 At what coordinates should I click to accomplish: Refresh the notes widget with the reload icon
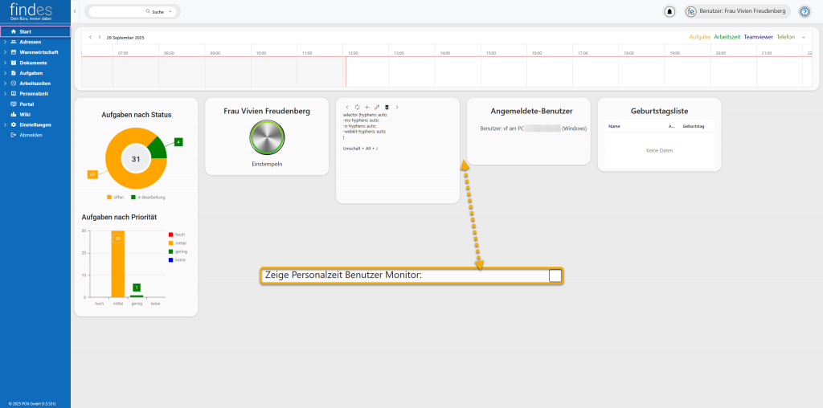click(357, 107)
